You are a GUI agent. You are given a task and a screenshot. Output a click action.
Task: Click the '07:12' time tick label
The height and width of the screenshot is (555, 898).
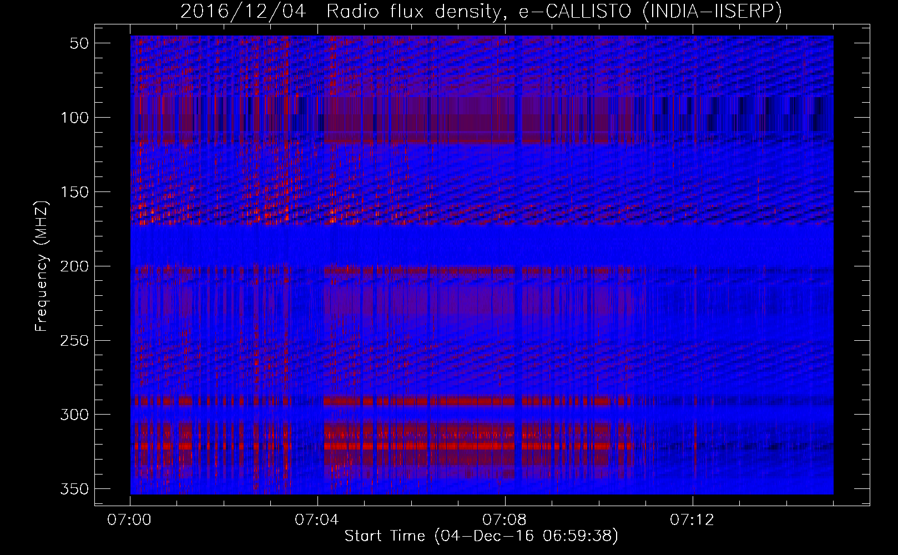[x=692, y=520]
